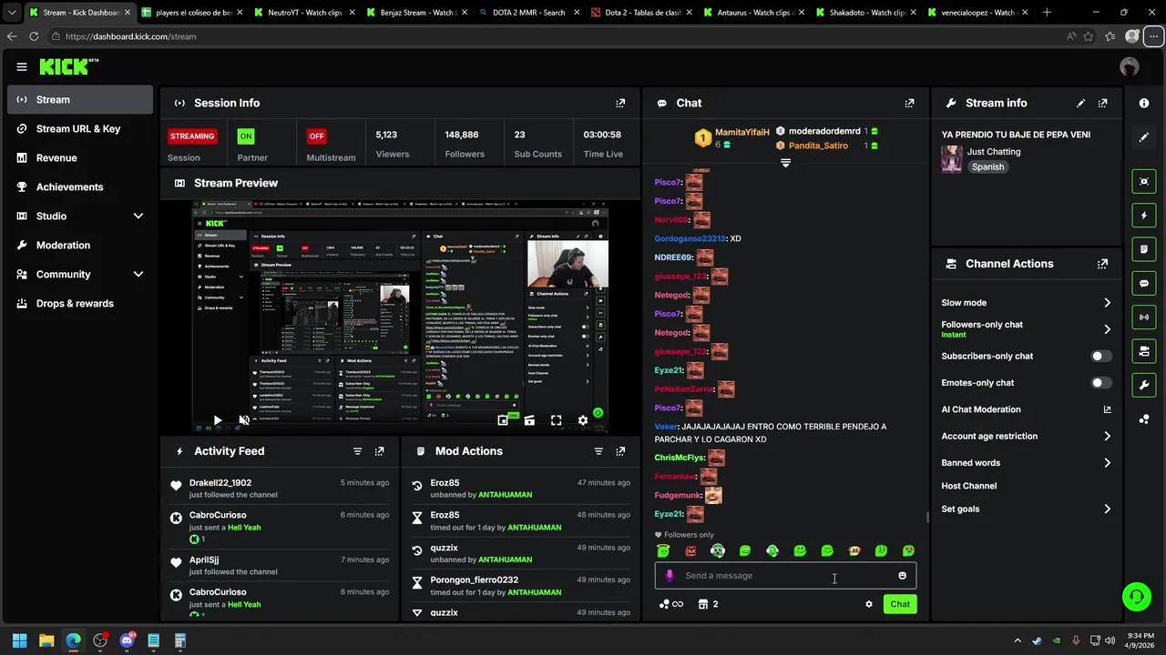This screenshot has width=1166, height=655.
Task: Open Slow mode options chevron
Action: point(1107,303)
